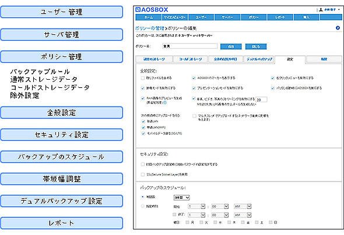Select the interval schedule radio button

143,197
